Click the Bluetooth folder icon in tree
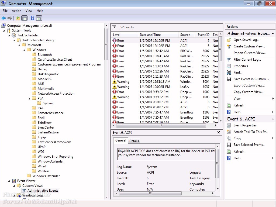 [34, 54]
